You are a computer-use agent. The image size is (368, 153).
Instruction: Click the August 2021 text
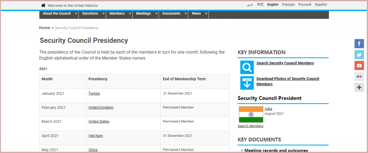point(274,113)
